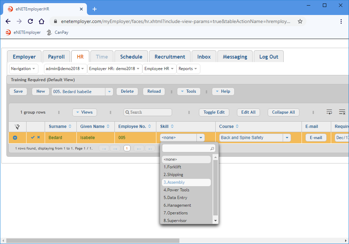Select 3.Assembly from the skill list

pyautogui.click(x=186, y=182)
